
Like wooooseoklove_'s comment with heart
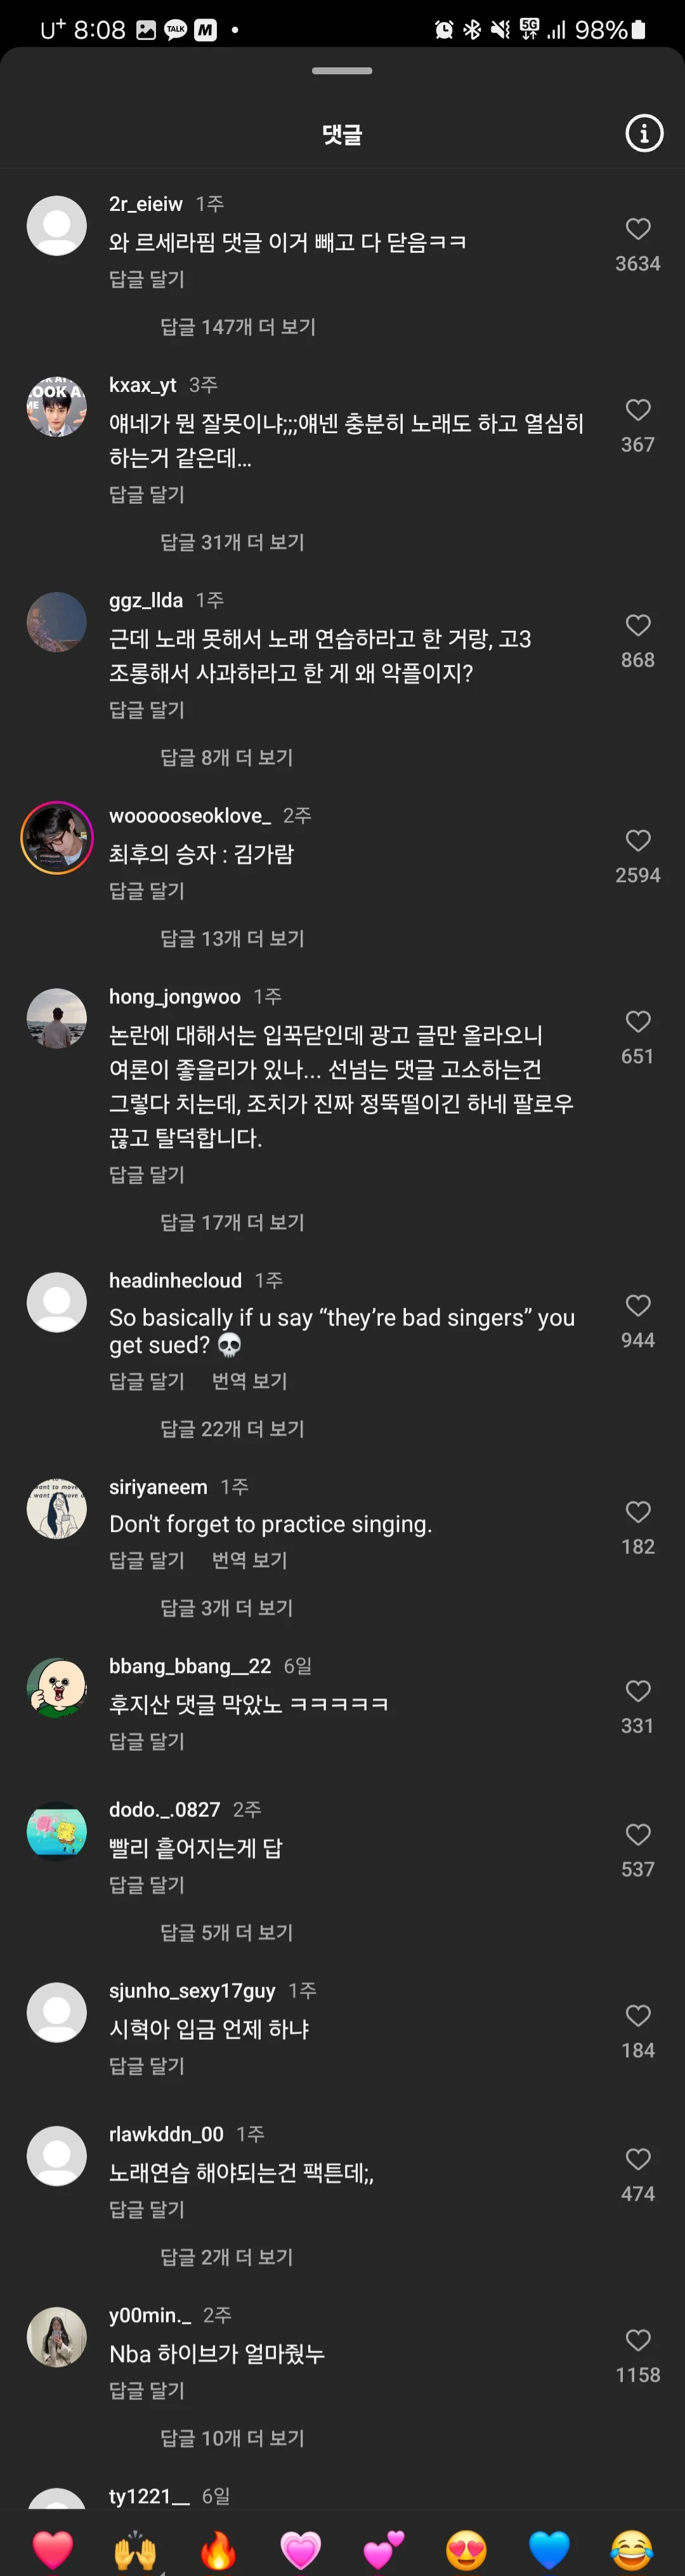[638, 840]
